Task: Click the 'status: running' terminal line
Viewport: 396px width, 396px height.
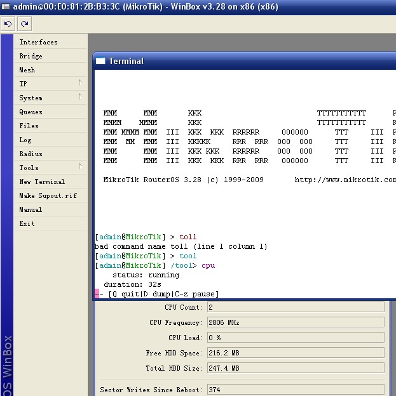Action: (x=146, y=275)
